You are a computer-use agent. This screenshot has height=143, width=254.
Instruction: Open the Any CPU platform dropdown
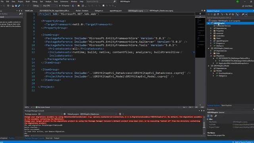point(50,6)
